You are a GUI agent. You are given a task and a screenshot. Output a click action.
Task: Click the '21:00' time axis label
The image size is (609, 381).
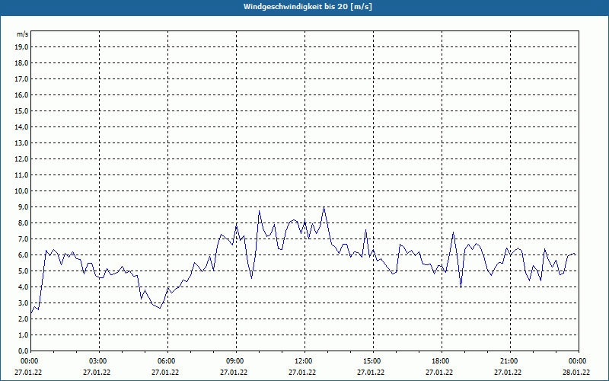[510, 361]
